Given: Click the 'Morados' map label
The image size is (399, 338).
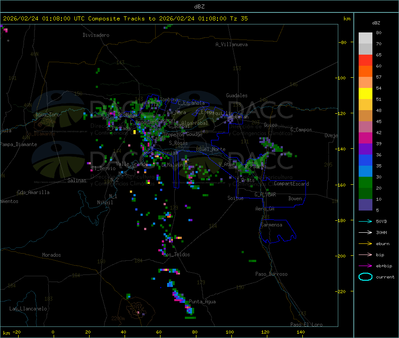Looking at the screenshot, I should pyautogui.click(x=51, y=255).
